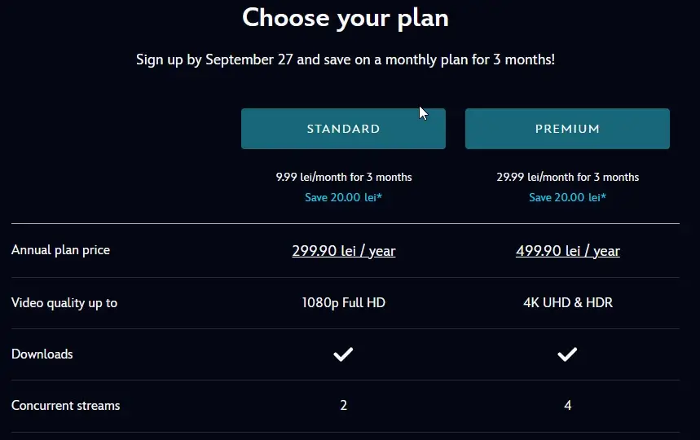
Task: Click the "Concurrent streams" row label
Action: (x=65, y=405)
